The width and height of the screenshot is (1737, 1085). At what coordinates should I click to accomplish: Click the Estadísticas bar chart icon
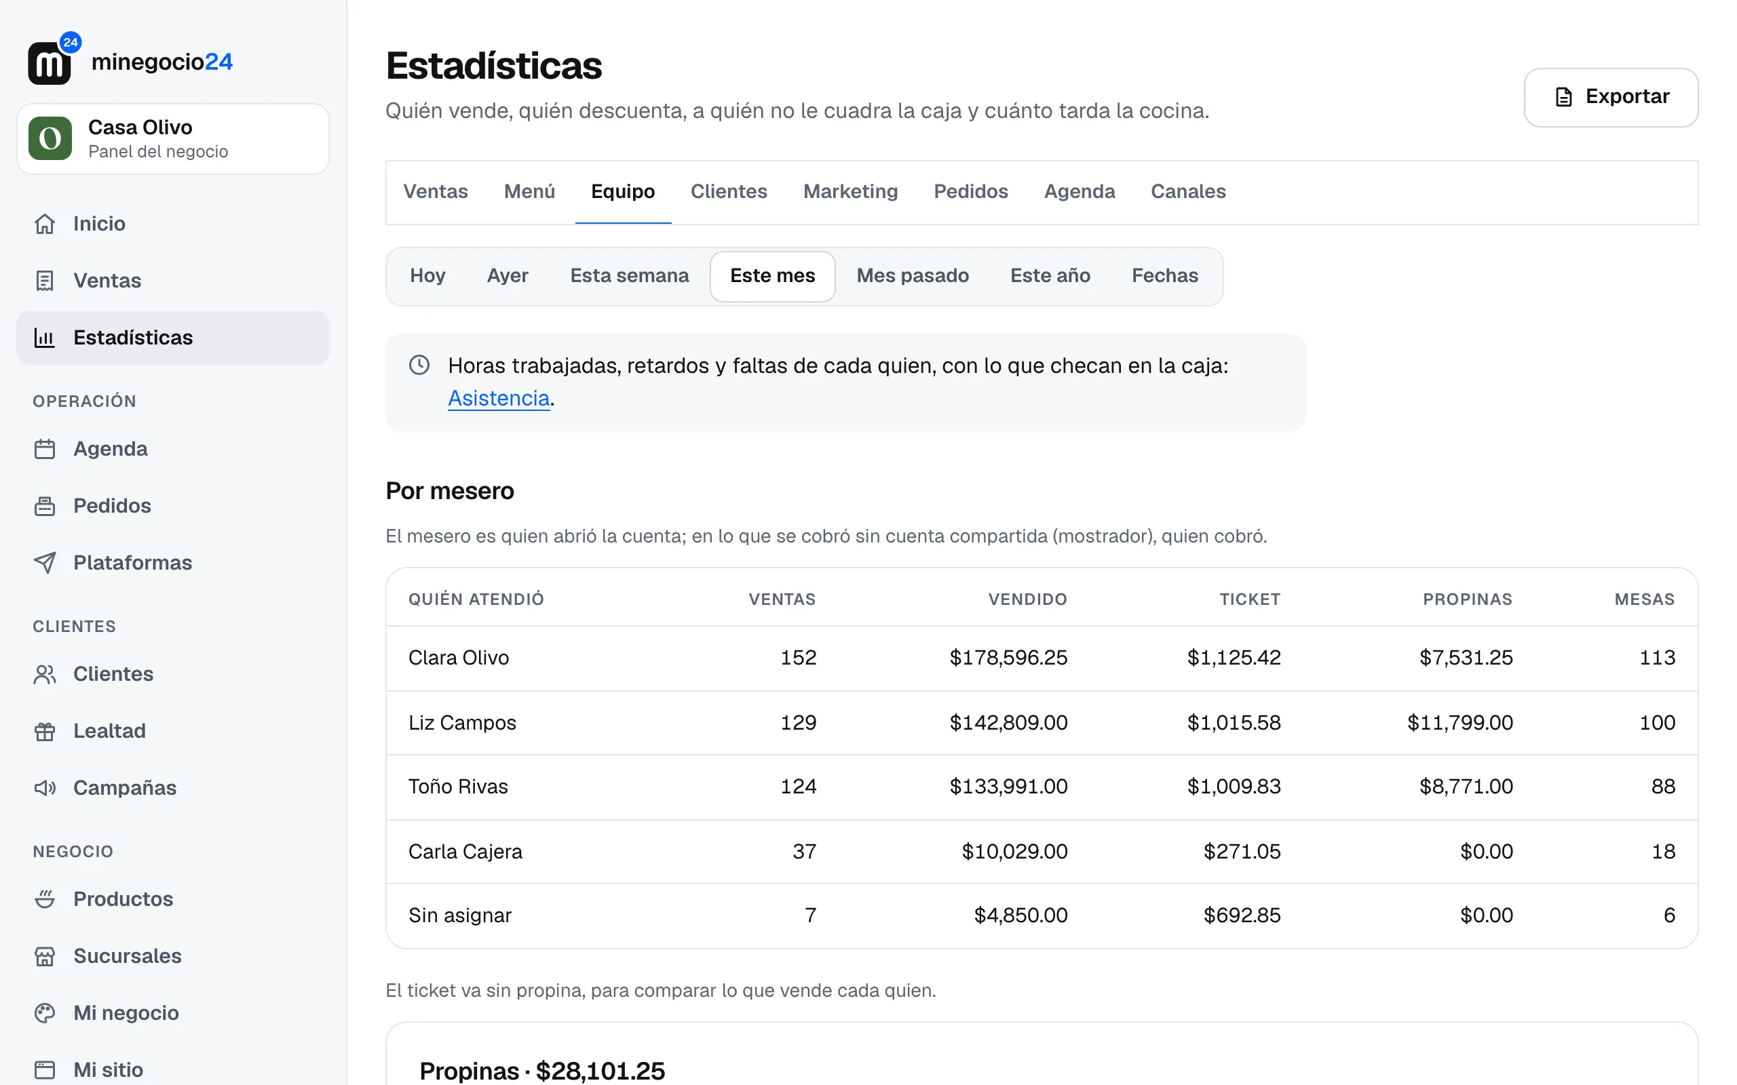tap(45, 337)
